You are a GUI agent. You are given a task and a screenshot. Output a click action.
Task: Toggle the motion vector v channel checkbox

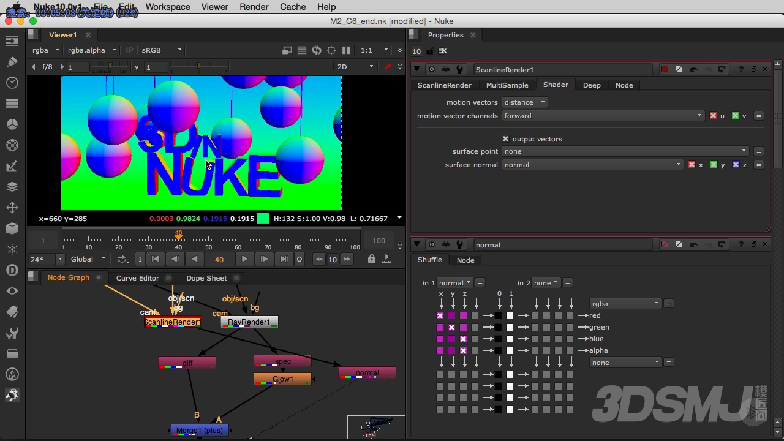(x=735, y=116)
